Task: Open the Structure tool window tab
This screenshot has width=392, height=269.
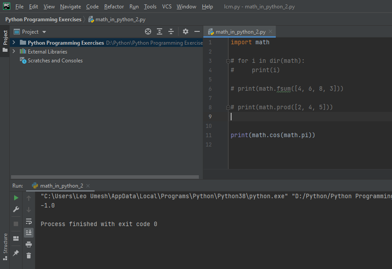Action: [x=5, y=246]
